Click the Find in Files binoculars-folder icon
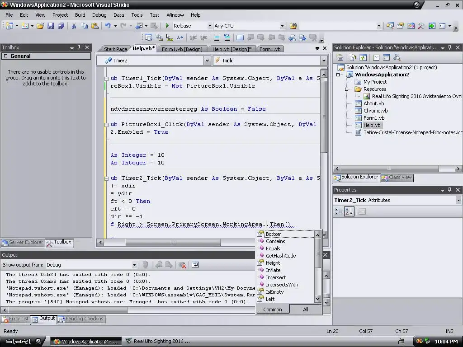 293,26
